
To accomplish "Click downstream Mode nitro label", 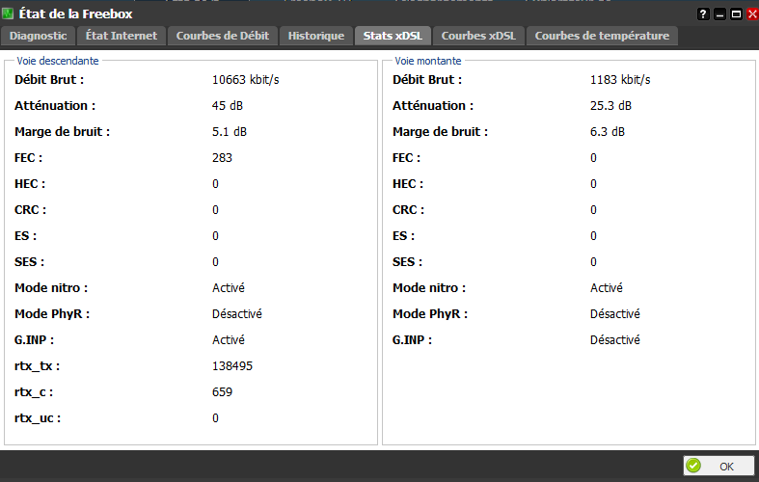I will click(51, 288).
